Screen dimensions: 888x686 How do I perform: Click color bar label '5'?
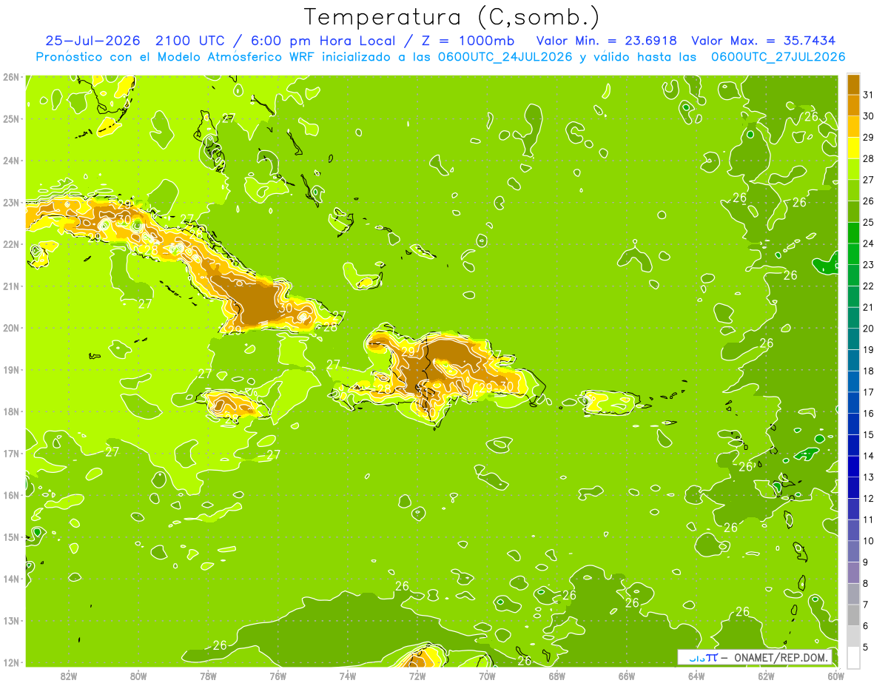(866, 648)
